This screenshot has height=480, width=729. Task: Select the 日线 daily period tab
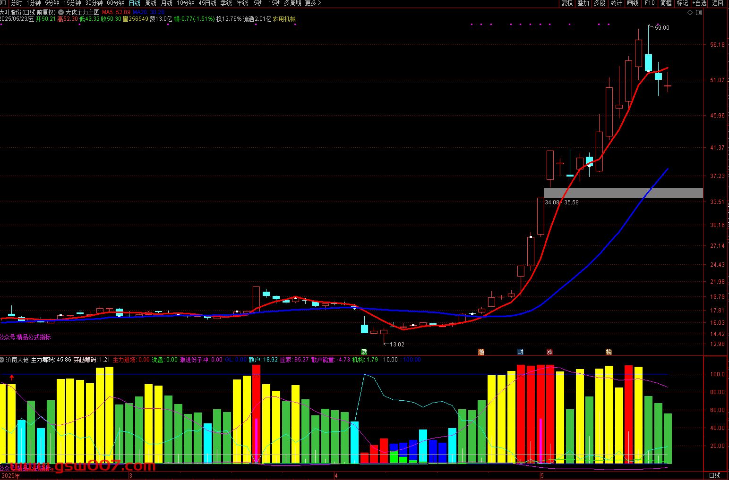pyautogui.click(x=135, y=3)
